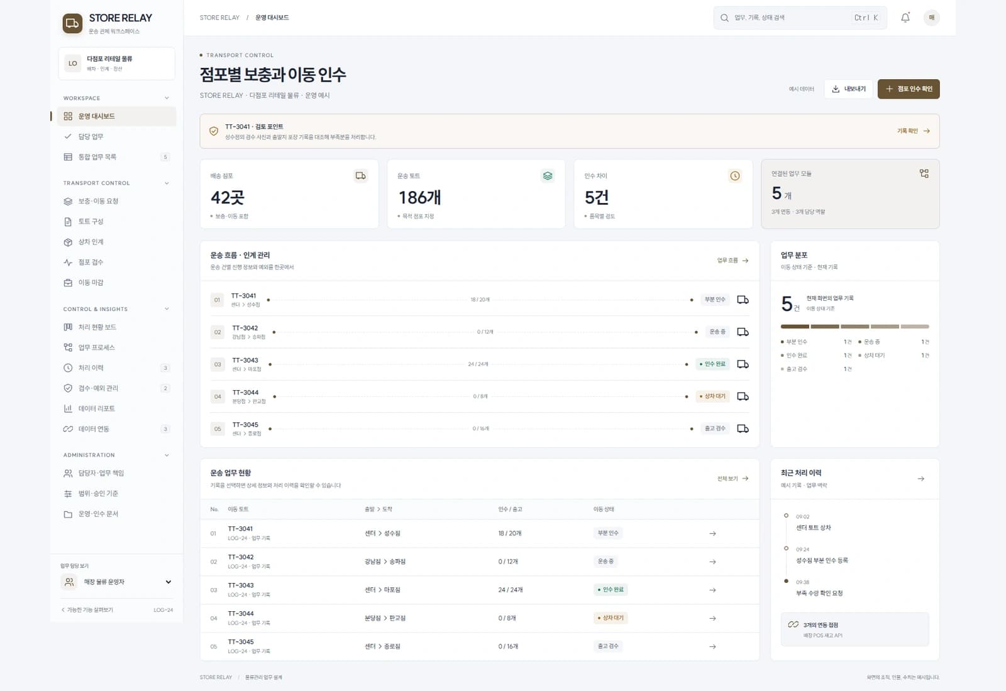1006x691 pixels.
Task: Click link icon in 3개의 연동 접점 box
Action: coord(793,624)
